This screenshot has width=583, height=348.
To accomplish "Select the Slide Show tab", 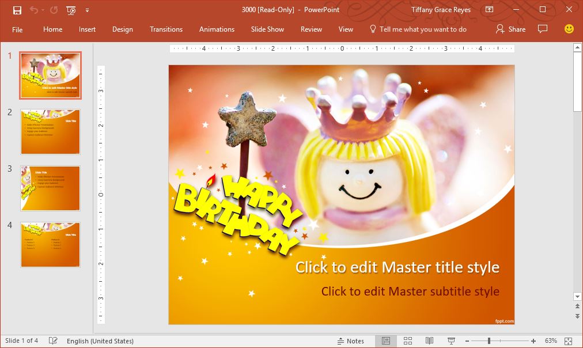I will point(267,29).
